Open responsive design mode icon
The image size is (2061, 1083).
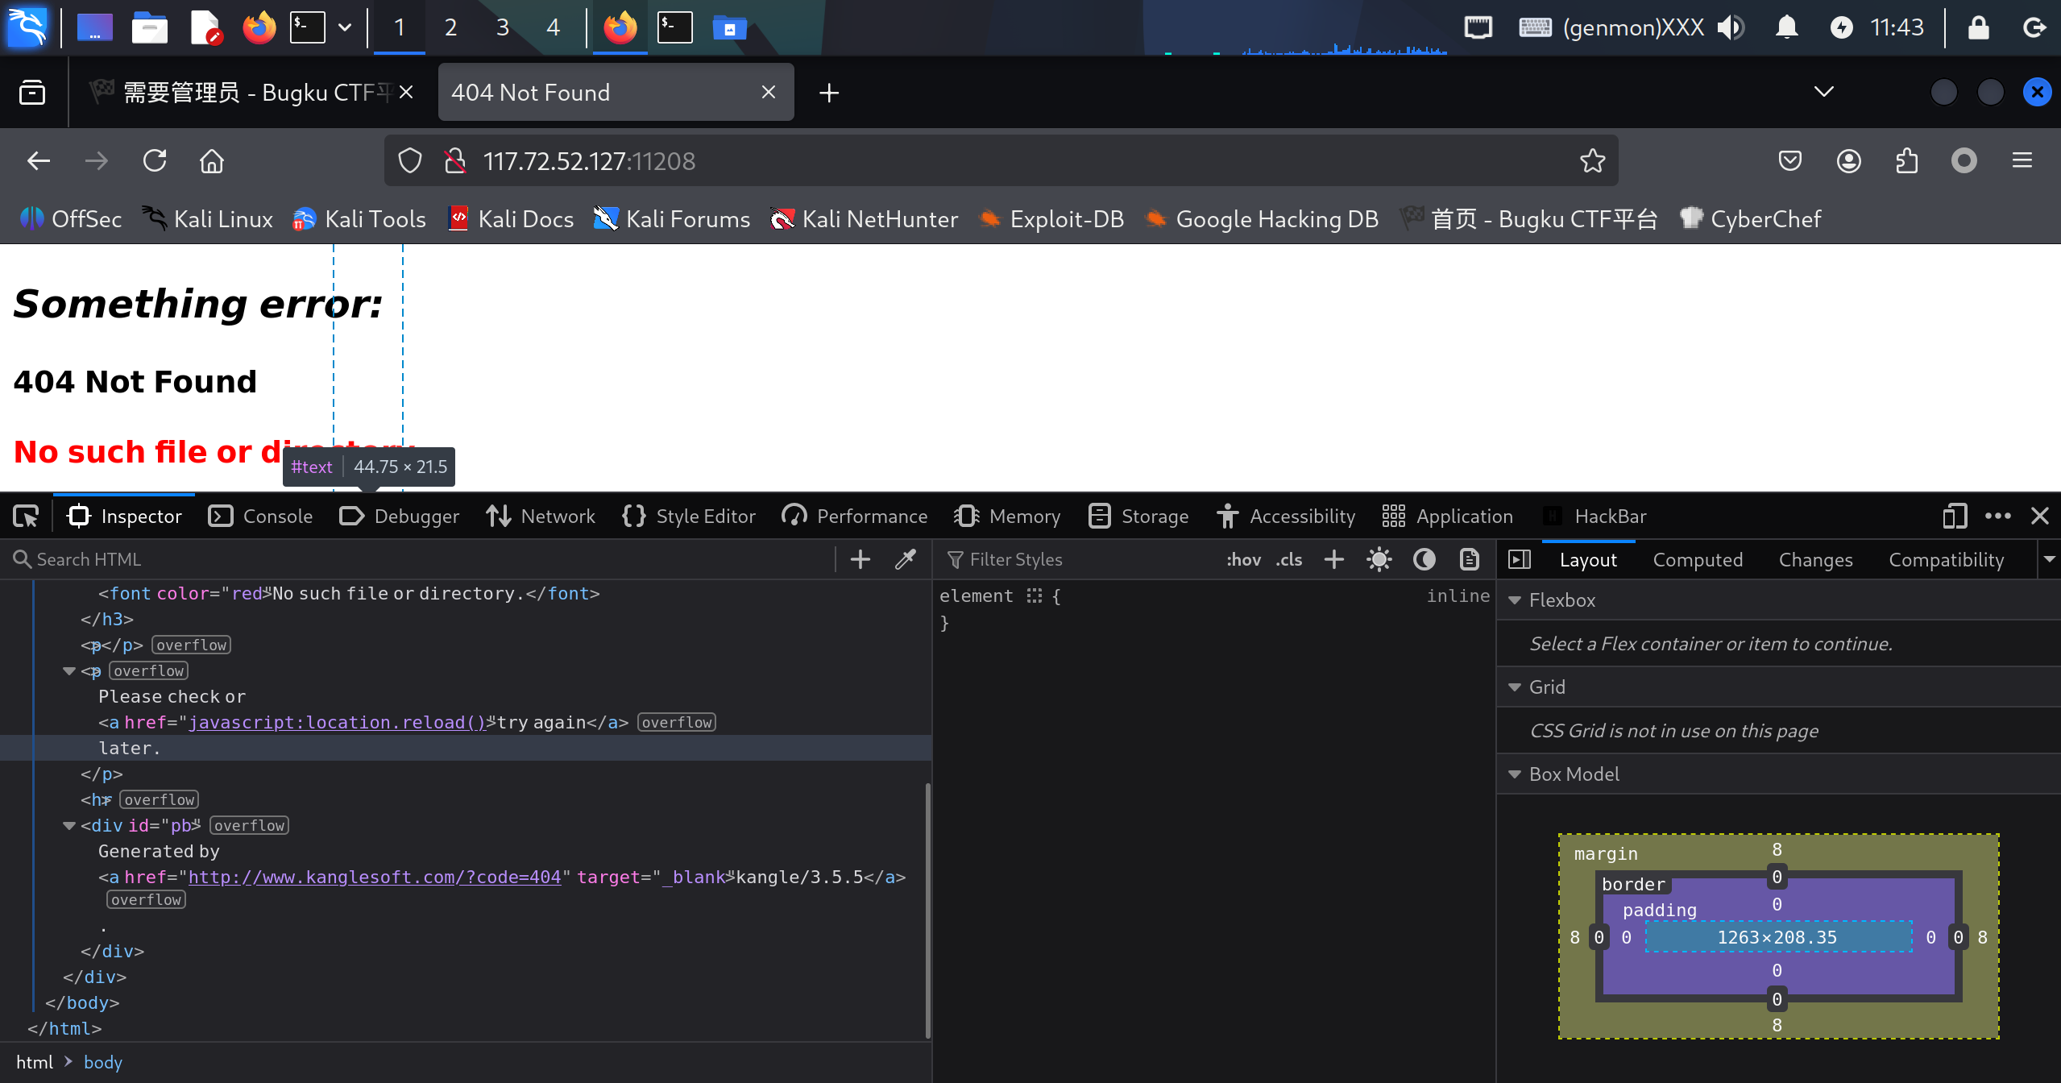tap(1954, 517)
